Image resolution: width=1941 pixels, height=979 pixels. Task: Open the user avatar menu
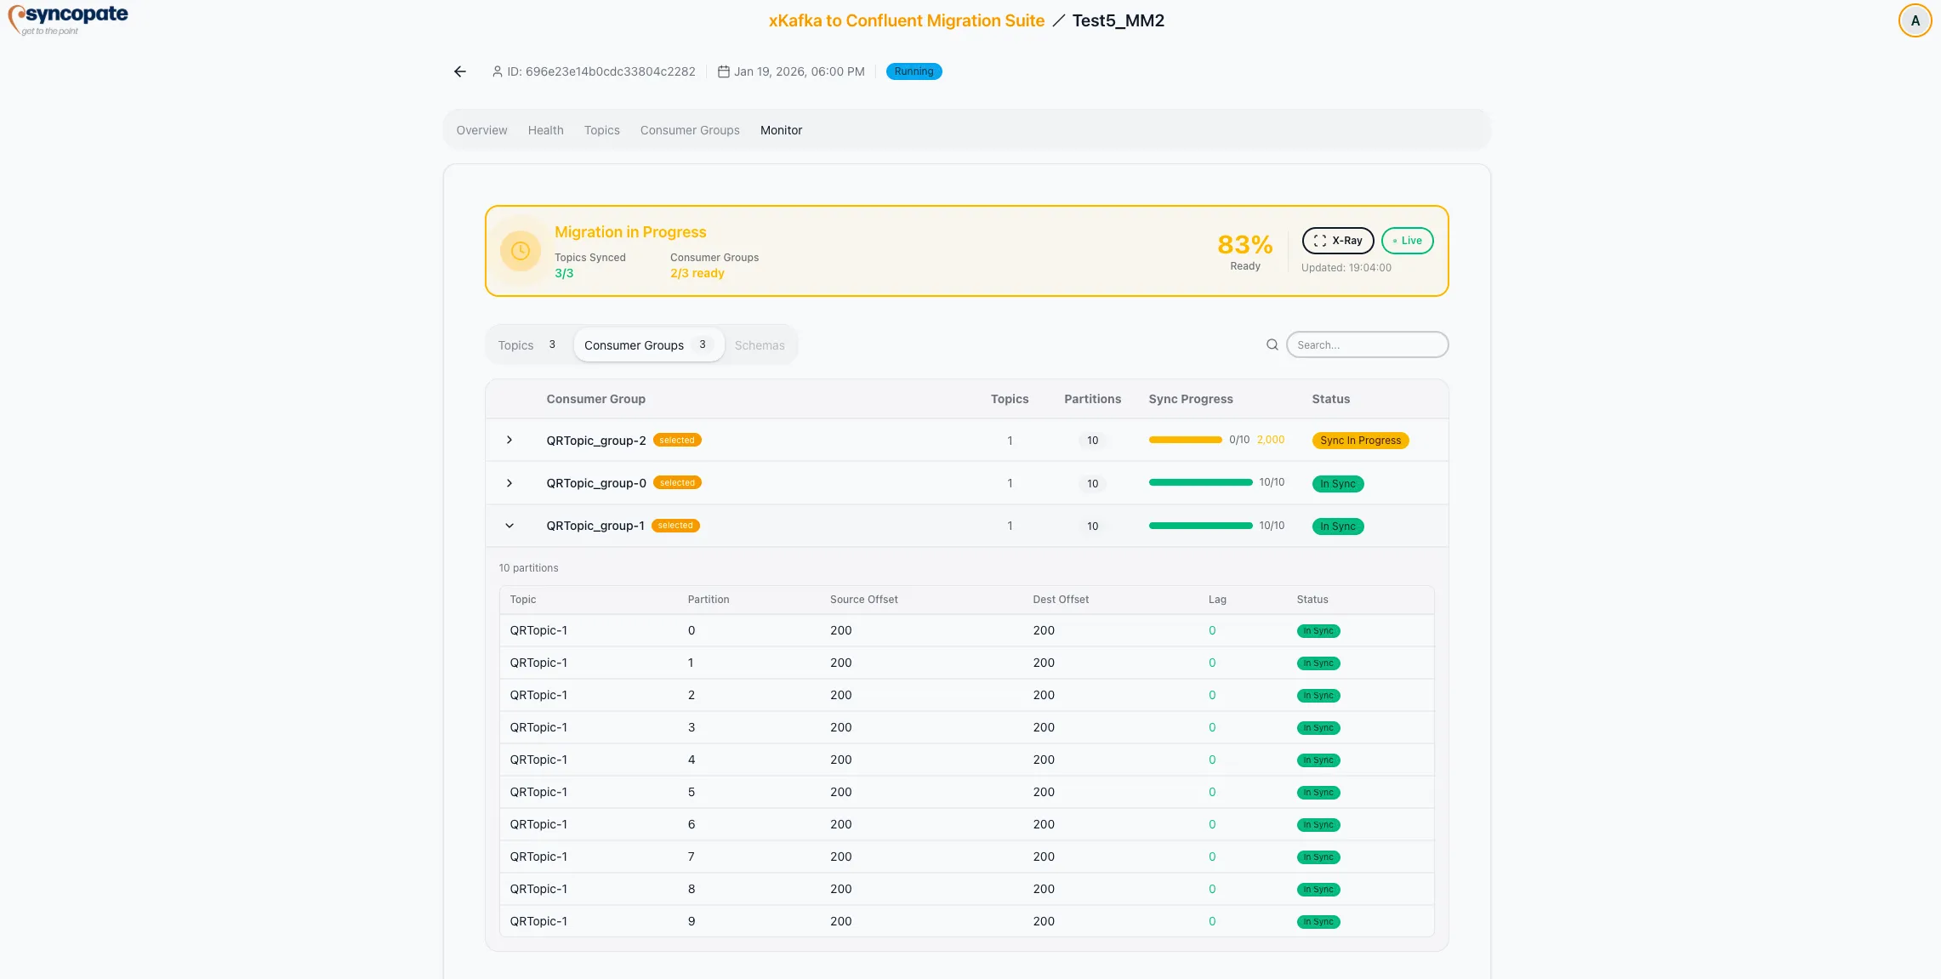tap(1915, 20)
